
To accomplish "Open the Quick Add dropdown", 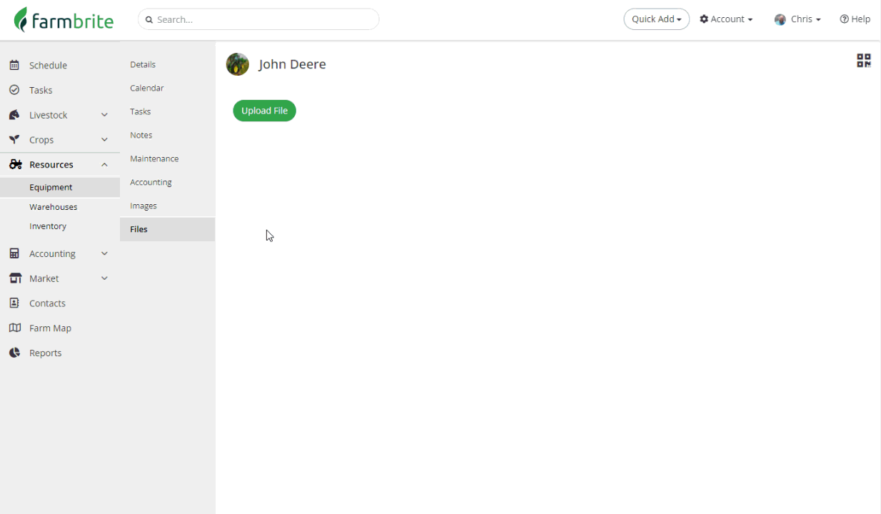I will point(657,19).
